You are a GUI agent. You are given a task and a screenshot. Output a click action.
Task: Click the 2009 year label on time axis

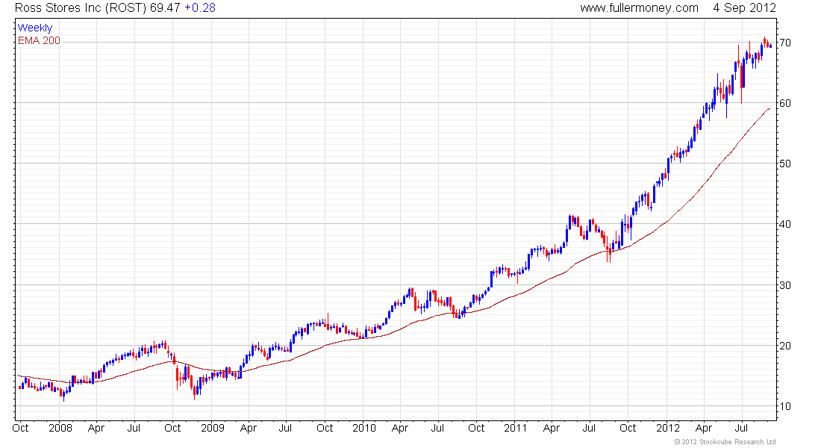coord(213,428)
